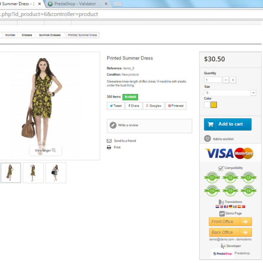Open Front Office demo button
The image size is (263, 263).
230,222
